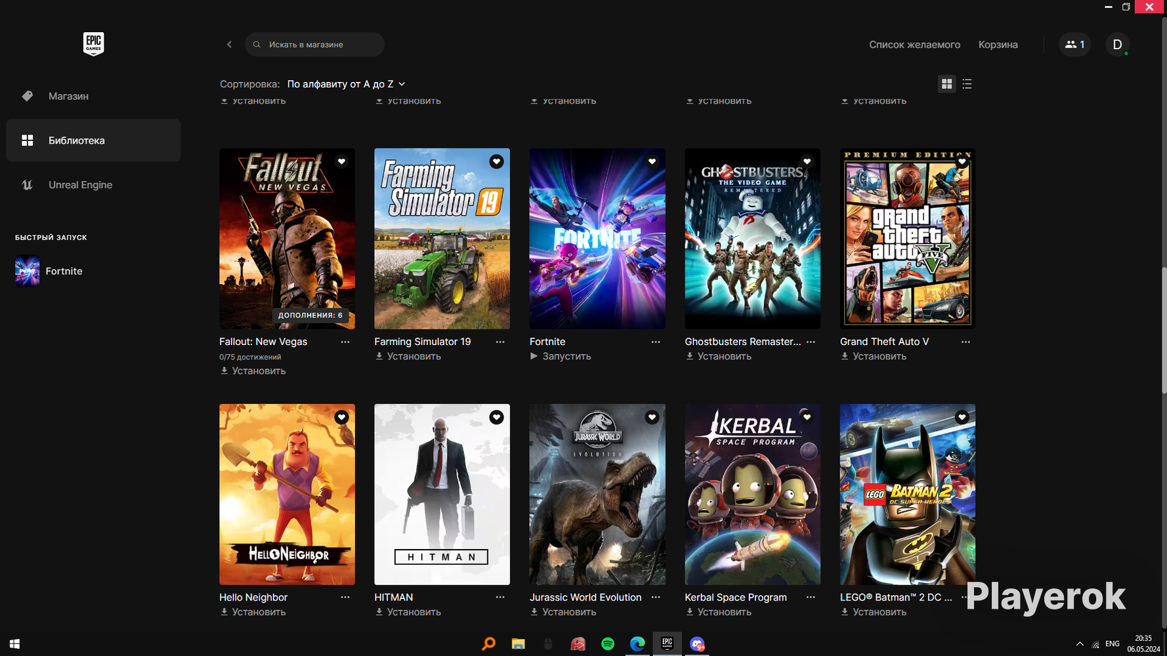The image size is (1167, 656).
Task: Install Farming Simulator 19
Action: (x=408, y=356)
